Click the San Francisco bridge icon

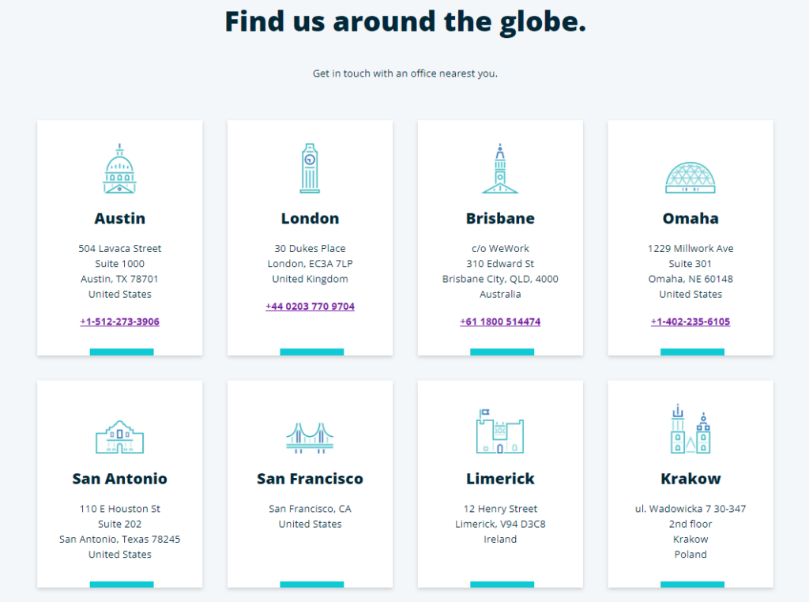[310, 437]
